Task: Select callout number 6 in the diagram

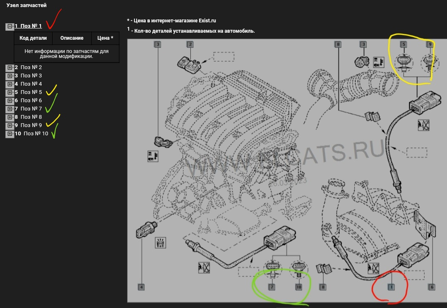Action: (432, 286)
